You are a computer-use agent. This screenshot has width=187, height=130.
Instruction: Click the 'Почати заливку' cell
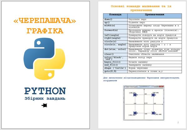pyautogui.click(x=155, y=62)
